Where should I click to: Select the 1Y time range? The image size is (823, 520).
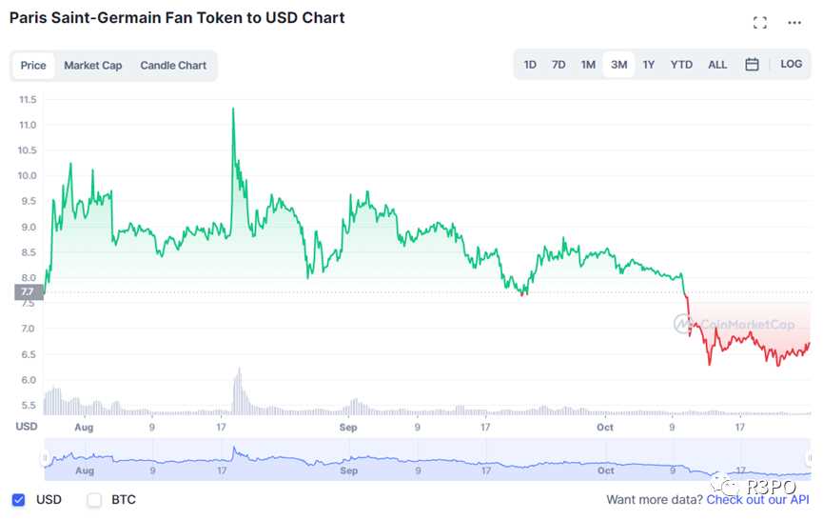coord(649,65)
